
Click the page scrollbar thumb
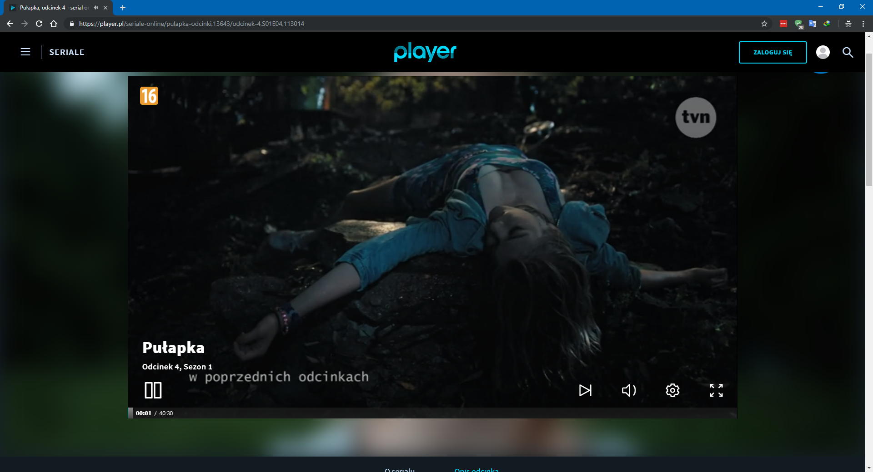pos(869,119)
